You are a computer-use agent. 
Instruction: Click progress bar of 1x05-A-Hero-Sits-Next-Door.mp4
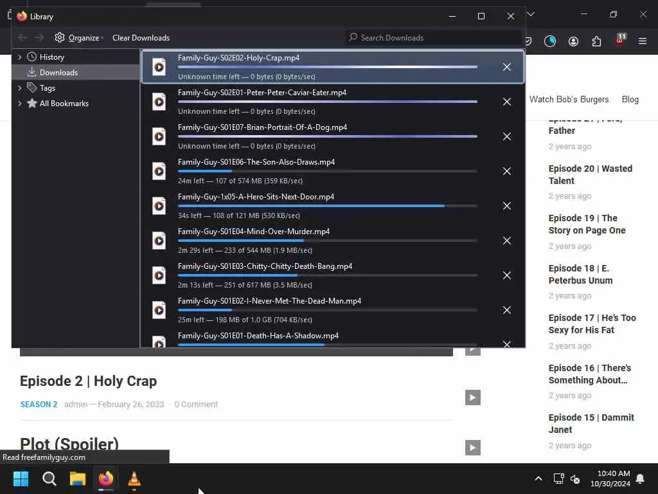pyautogui.click(x=327, y=206)
